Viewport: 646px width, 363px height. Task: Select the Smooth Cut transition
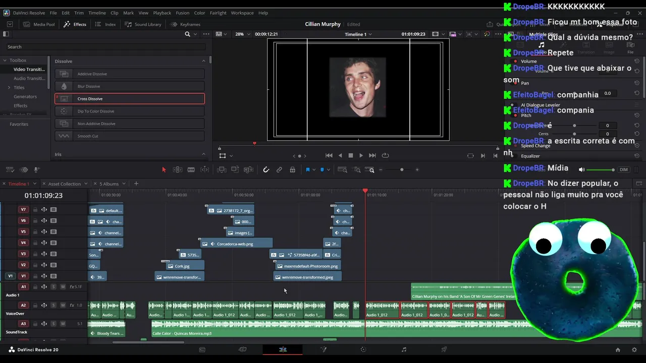(x=130, y=136)
